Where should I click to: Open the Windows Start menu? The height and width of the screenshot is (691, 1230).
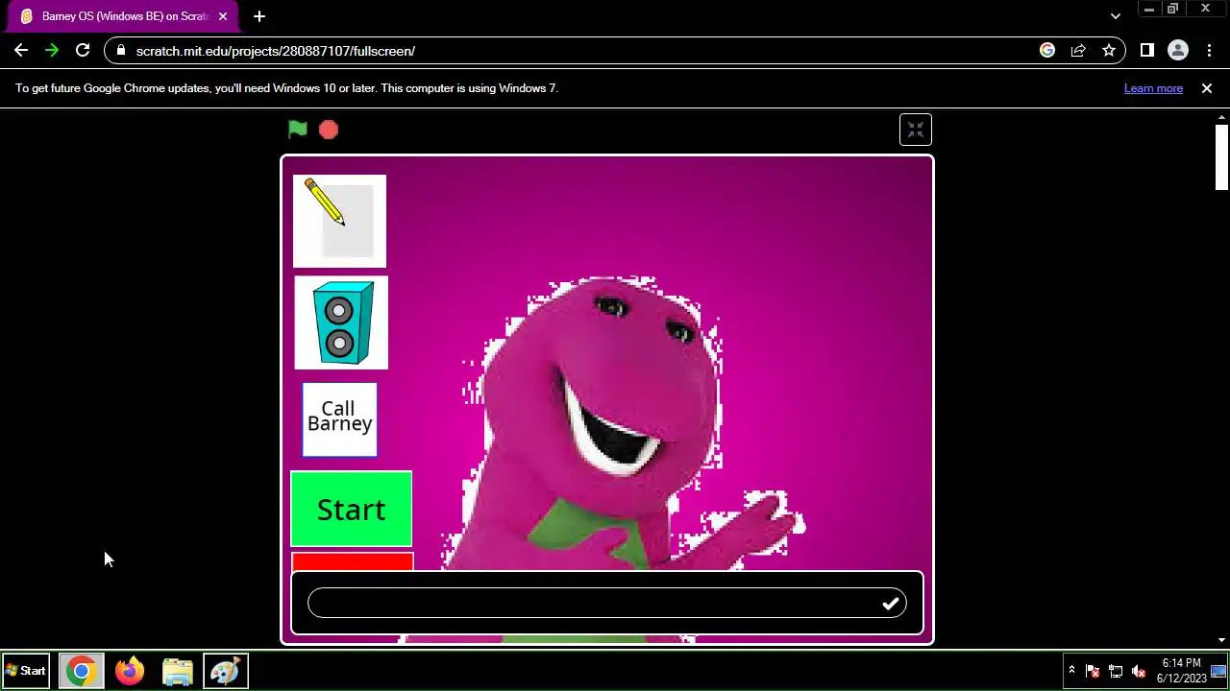click(x=26, y=671)
